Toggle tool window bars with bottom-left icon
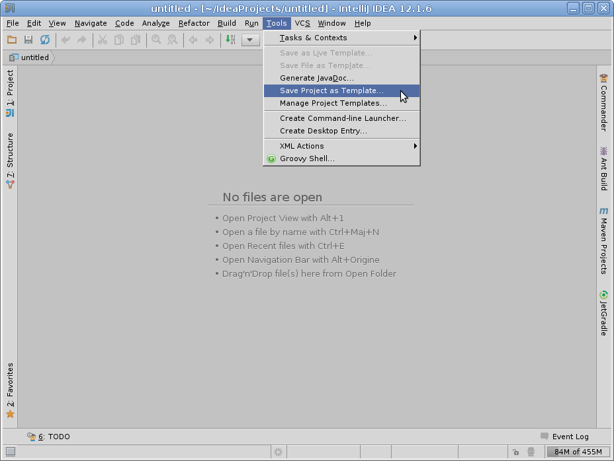Image resolution: width=614 pixels, height=461 pixels. (x=11, y=452)
